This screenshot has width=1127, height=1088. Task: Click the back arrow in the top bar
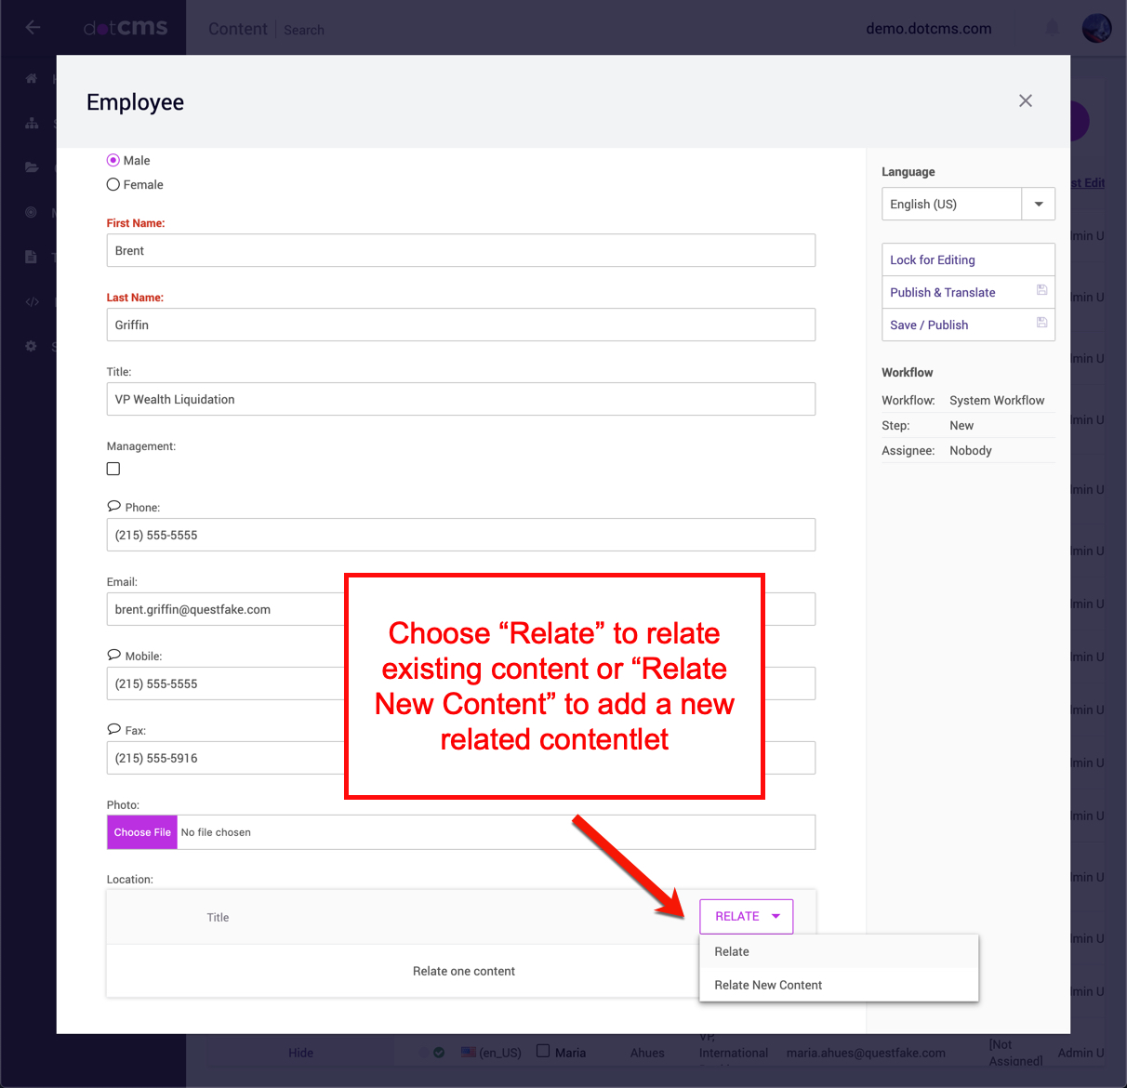(33, 28)
